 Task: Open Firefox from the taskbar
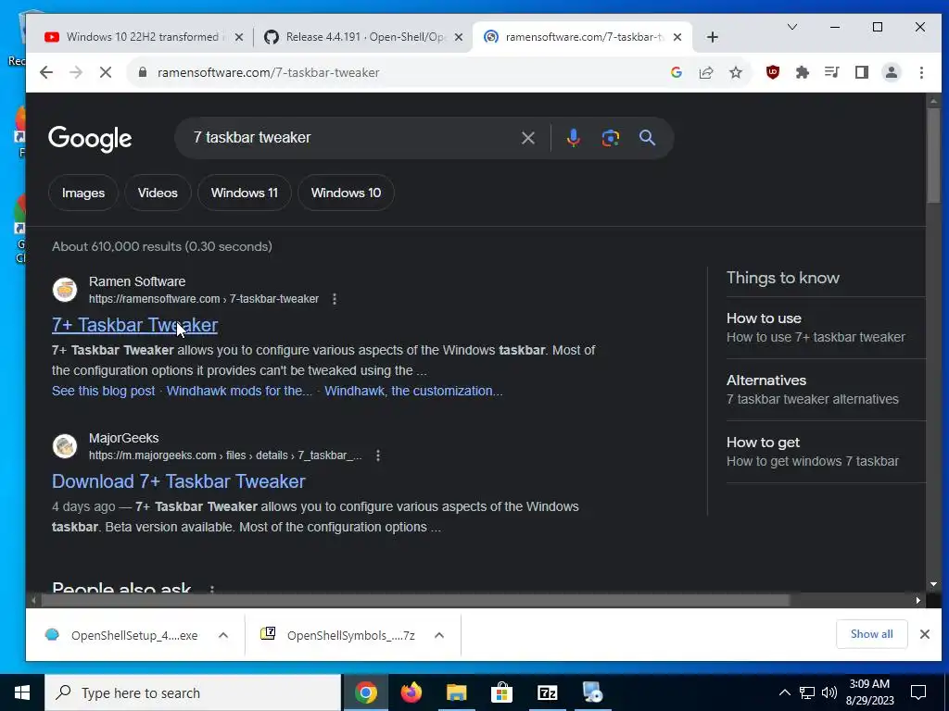pyautogui.click(x=411, y=692)
